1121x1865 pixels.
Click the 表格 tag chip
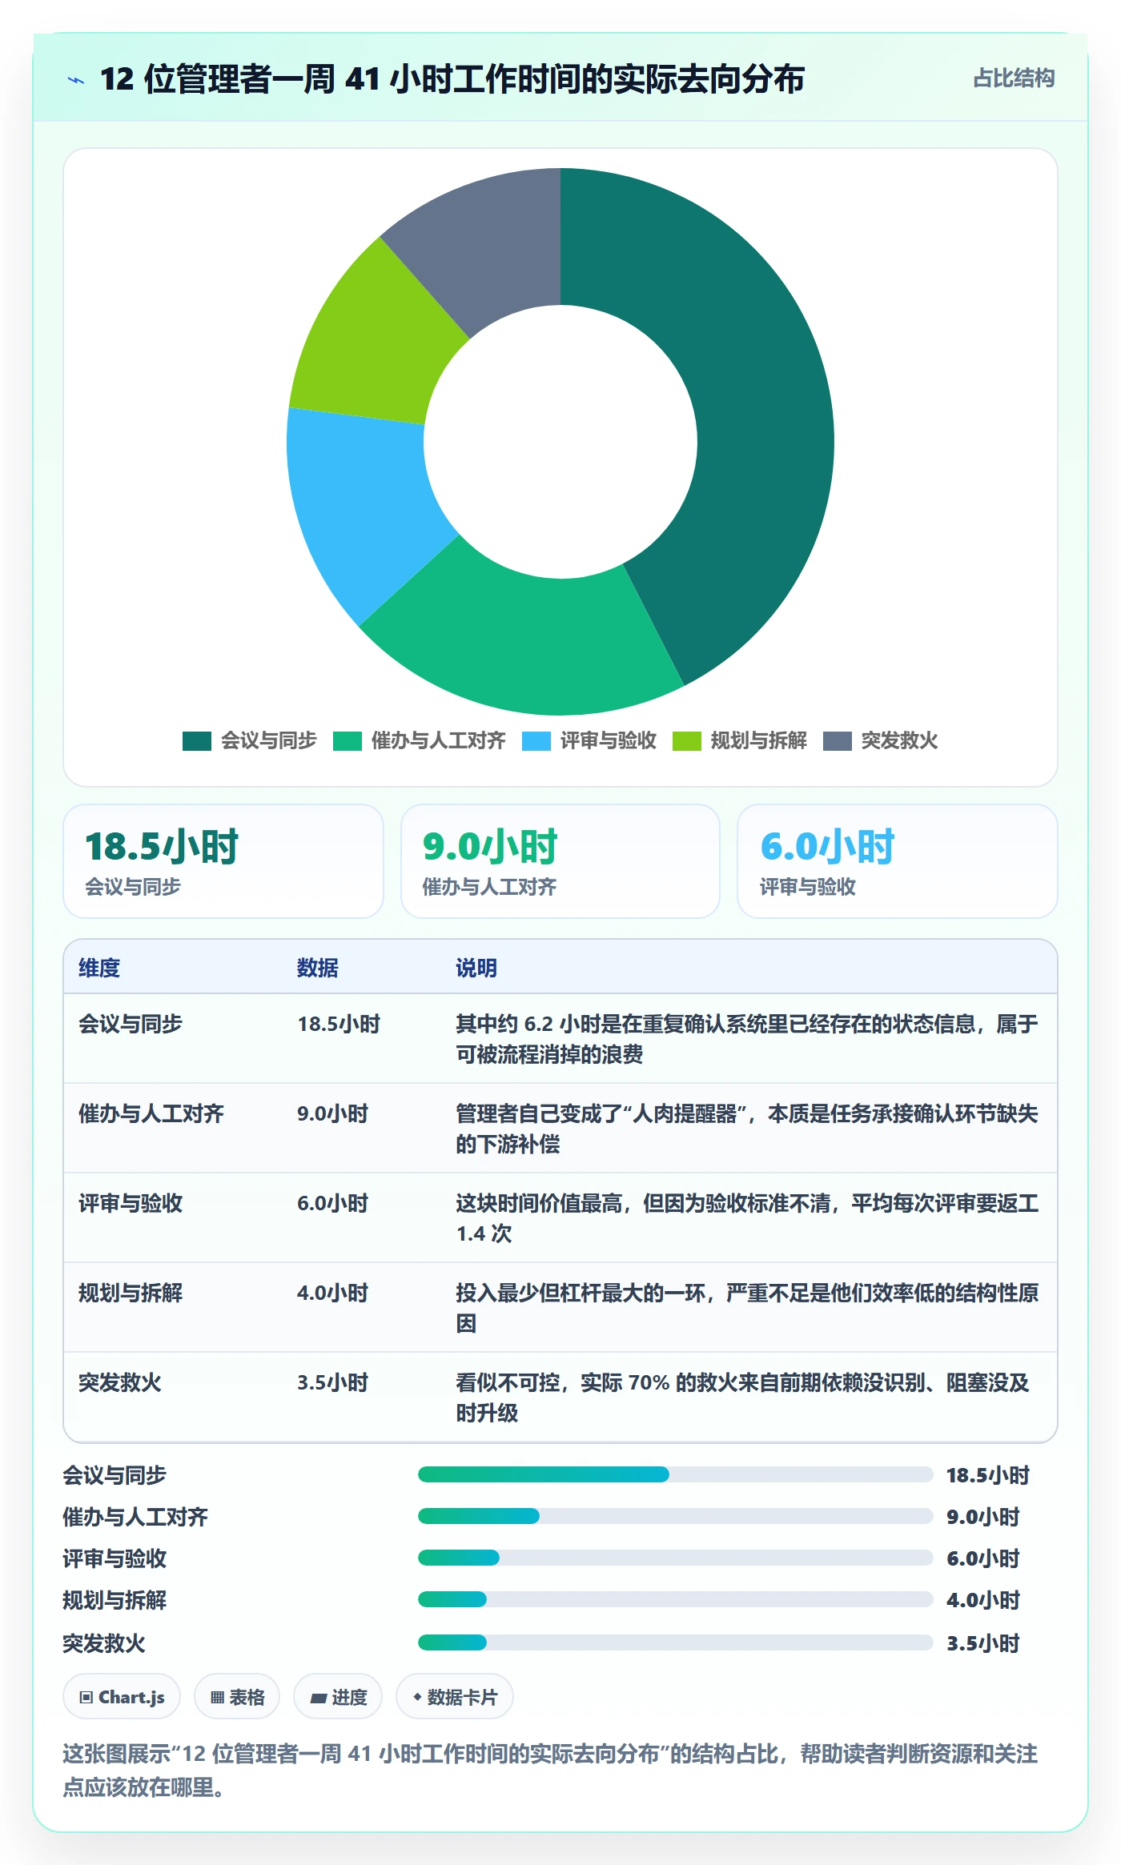coord(237,1696)
